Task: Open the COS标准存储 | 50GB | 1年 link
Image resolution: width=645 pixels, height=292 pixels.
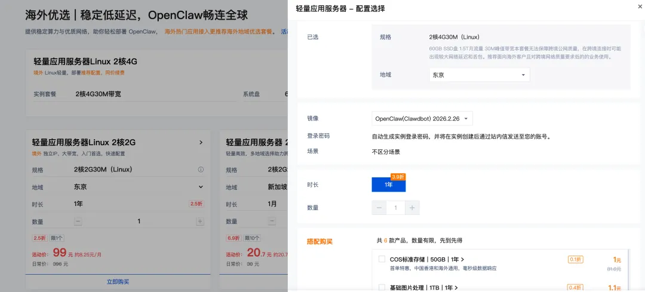Action: (x=427, y=260)
